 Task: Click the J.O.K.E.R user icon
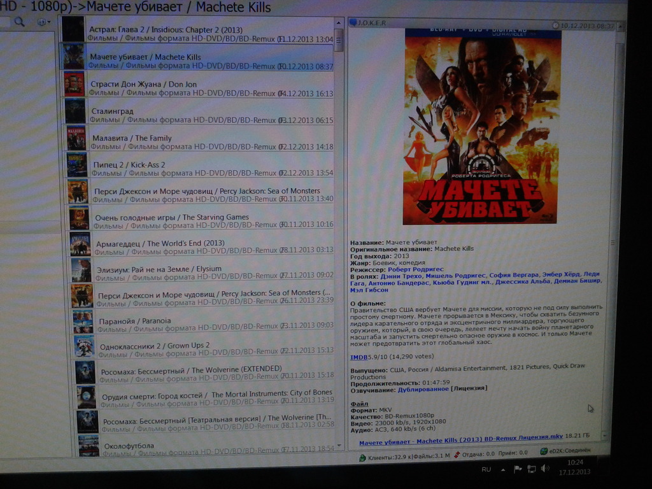353,22
